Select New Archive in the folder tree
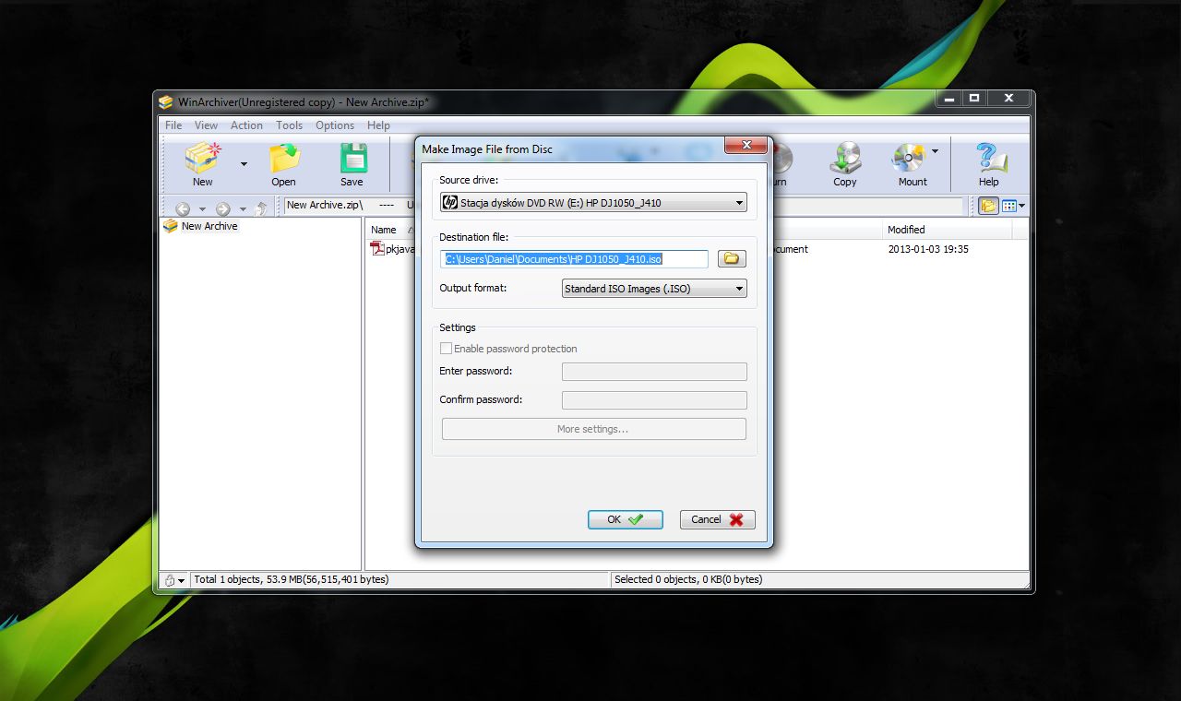This screenshot has height=701, width=1181. click(209, 226)
